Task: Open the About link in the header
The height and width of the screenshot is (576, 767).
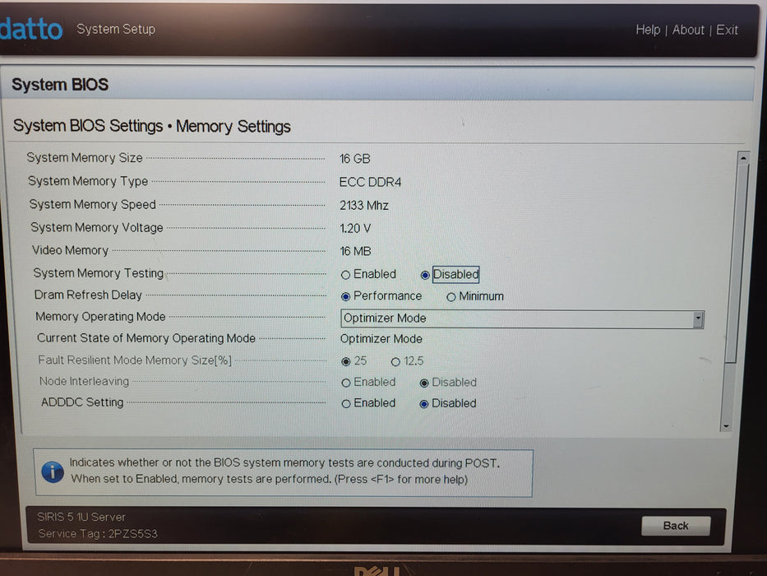Action: [688, 30]
